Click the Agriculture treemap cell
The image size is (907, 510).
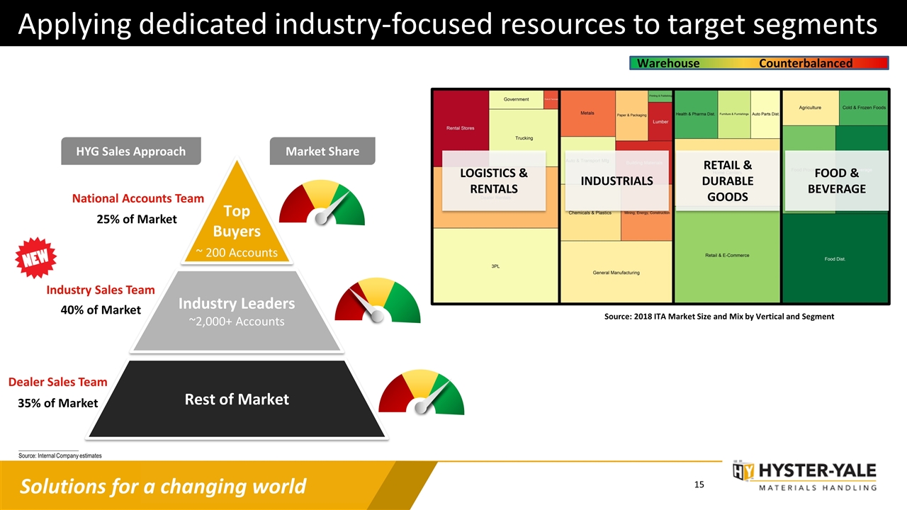810,108
